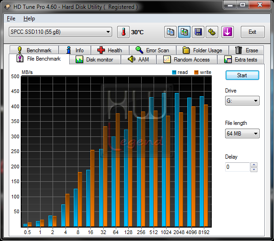Image resolution: width=274 pixels, height=241 pixels.
Task: Click the HD Tune app icon in title bar
Action: [x=7, y=7]
